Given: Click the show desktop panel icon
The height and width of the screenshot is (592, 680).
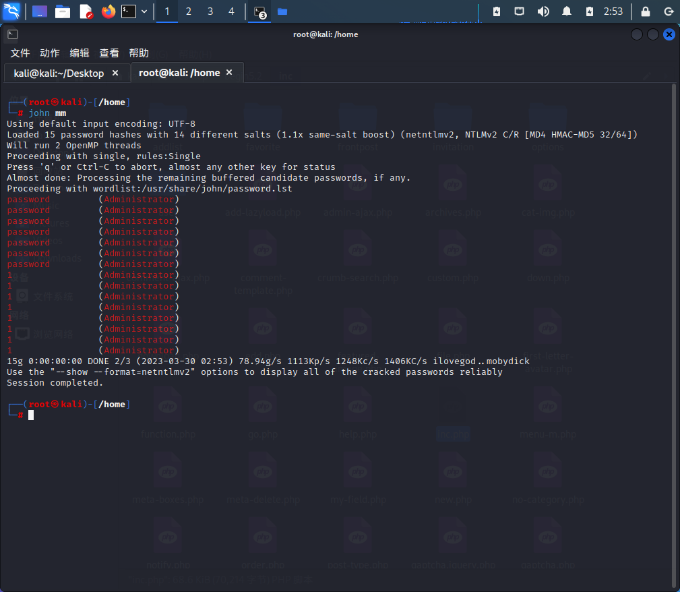Looking at the screenshot, I should tap(40, 11).
